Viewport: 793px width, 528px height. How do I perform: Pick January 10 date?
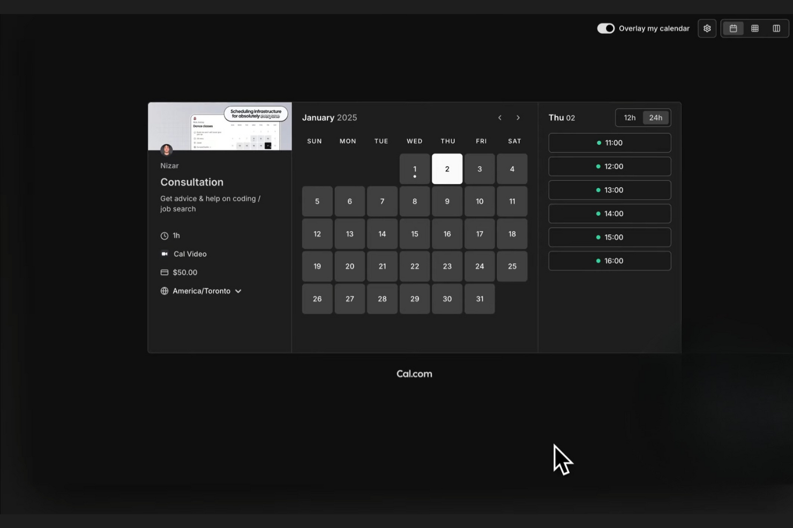click(x=480, y=202)
